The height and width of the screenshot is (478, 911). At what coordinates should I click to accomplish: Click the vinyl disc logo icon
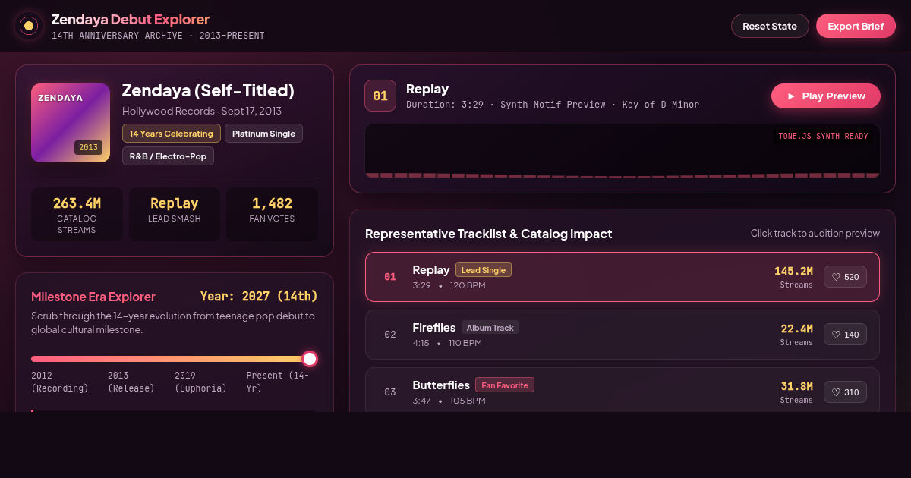point(29,26)
